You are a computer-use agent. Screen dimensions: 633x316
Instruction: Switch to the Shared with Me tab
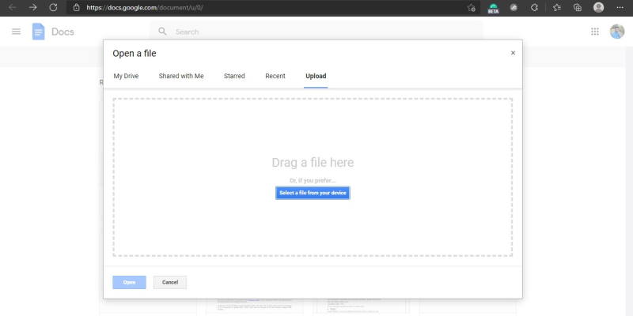coord(181,76)
